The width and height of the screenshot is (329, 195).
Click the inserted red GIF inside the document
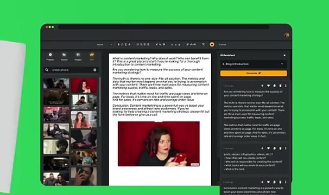(x=159, y=144)
